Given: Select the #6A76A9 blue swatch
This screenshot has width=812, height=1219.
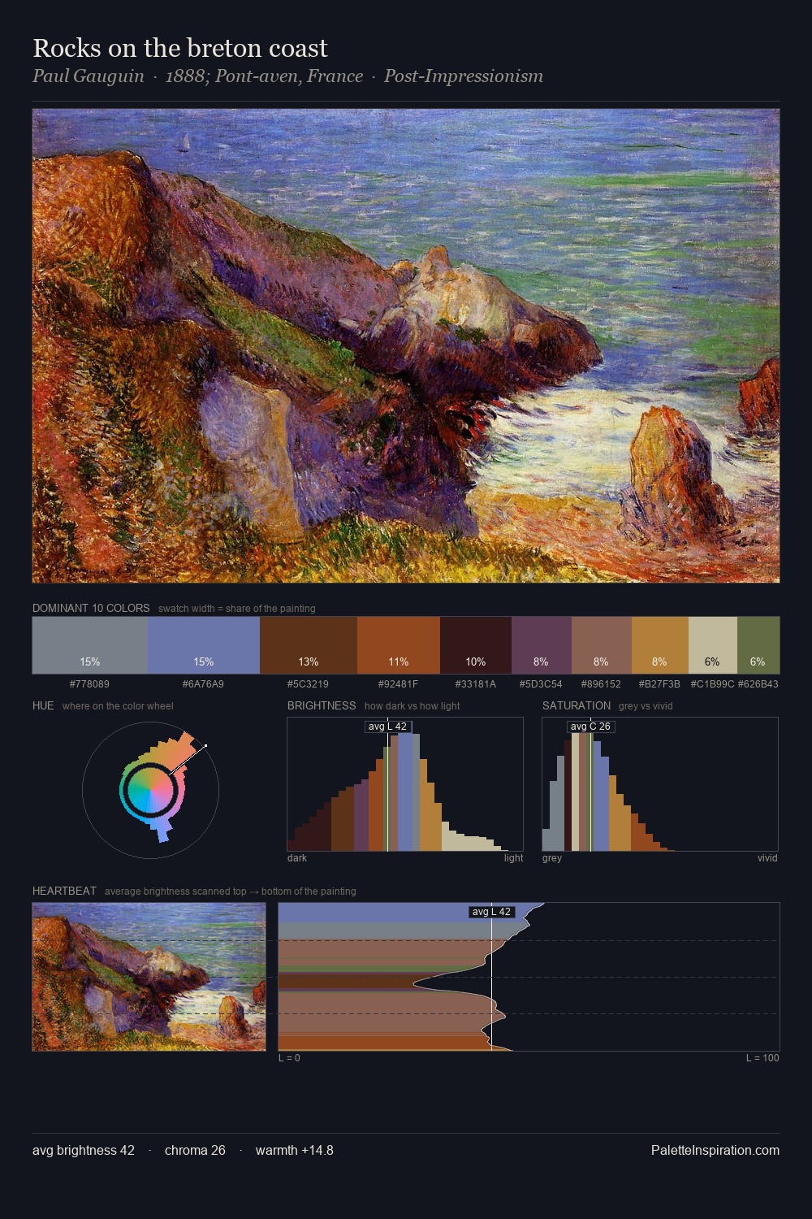Looking at the screenshot, I should click(204, 645).
